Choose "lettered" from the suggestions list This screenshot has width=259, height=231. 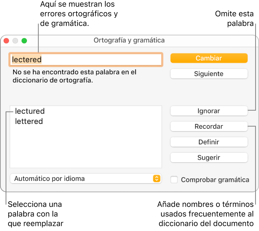[29, 121]
